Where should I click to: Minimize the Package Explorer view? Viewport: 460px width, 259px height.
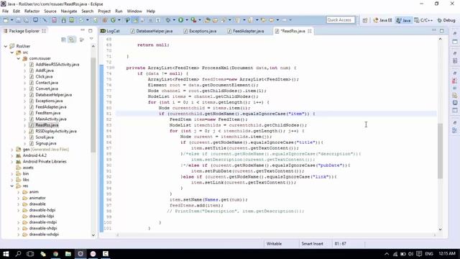click(x=83, y=30)
